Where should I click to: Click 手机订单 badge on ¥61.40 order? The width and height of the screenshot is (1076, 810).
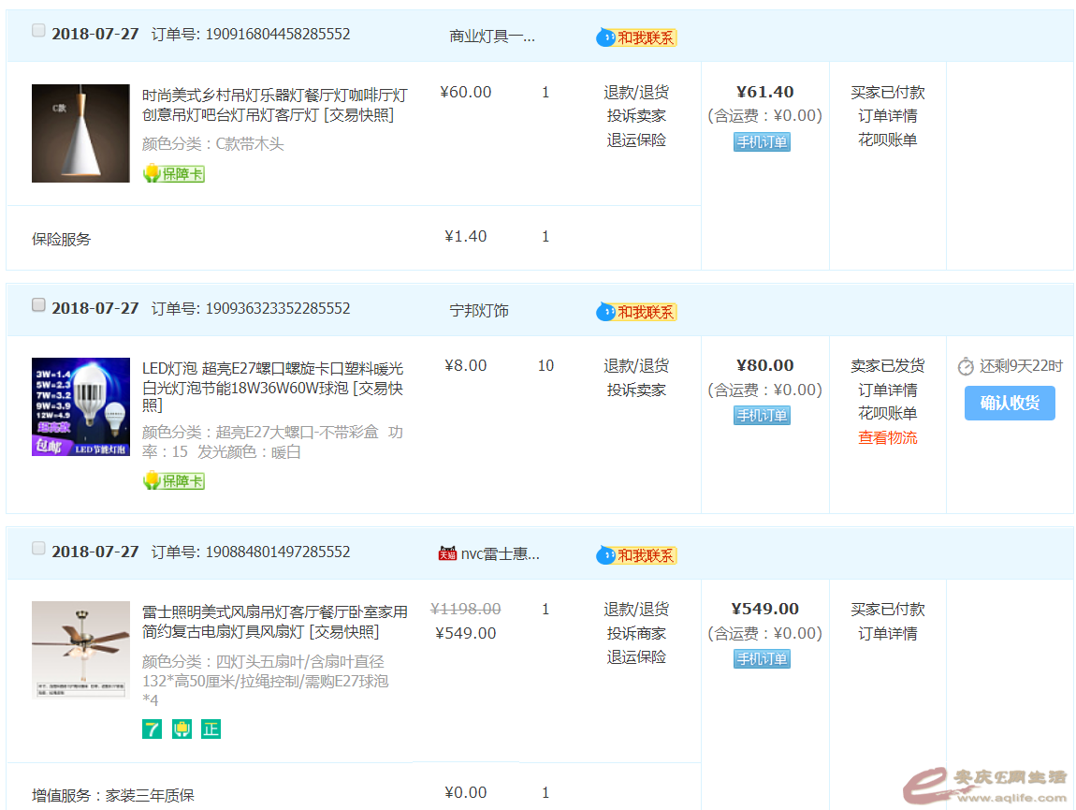[x=762, y=142]
